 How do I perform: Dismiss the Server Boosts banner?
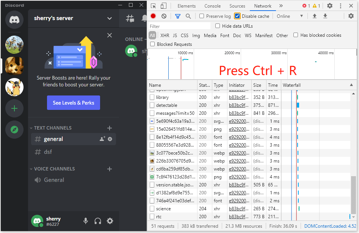[110, 35]
